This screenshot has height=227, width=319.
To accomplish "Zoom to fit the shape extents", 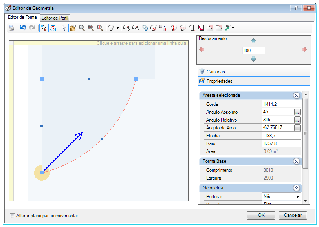I will [x=91, y=28].
